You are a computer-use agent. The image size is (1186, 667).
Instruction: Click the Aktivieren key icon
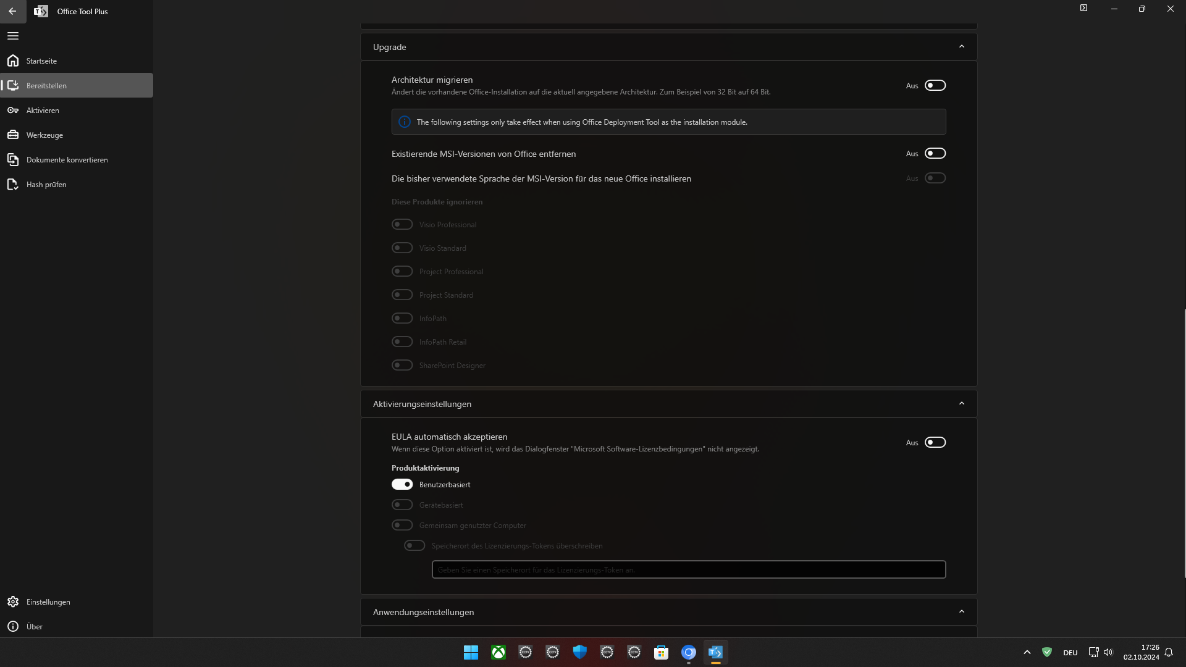coord(13,110)
